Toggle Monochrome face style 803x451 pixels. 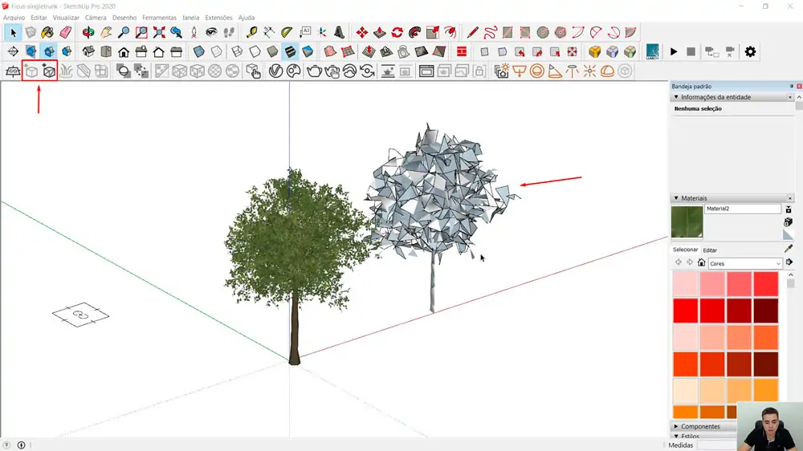308,51
